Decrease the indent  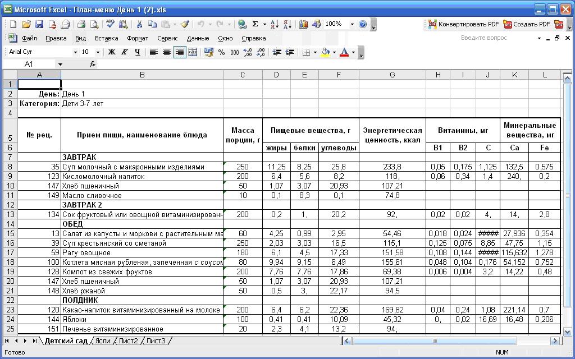click(277, 52)
